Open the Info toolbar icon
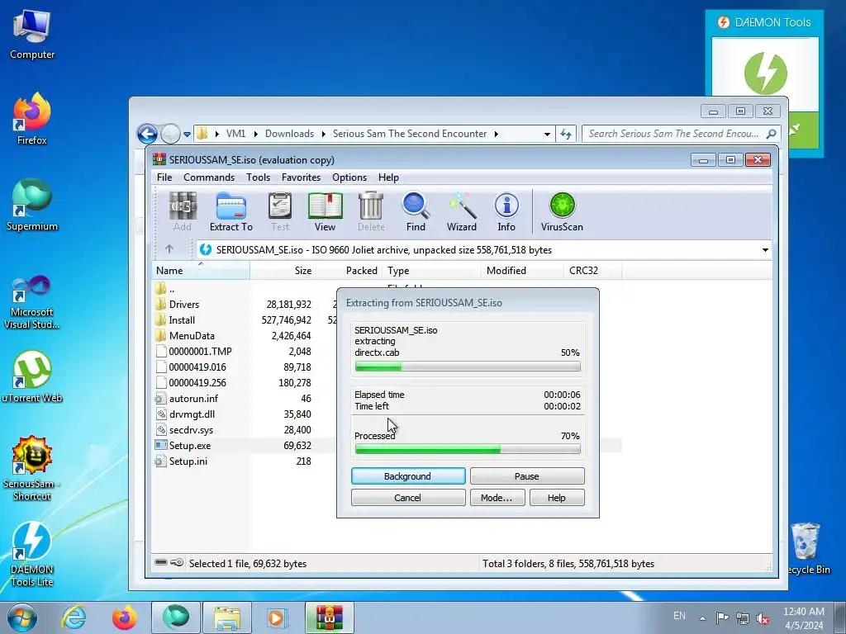The image size is (846, 634). click(506, 212)
